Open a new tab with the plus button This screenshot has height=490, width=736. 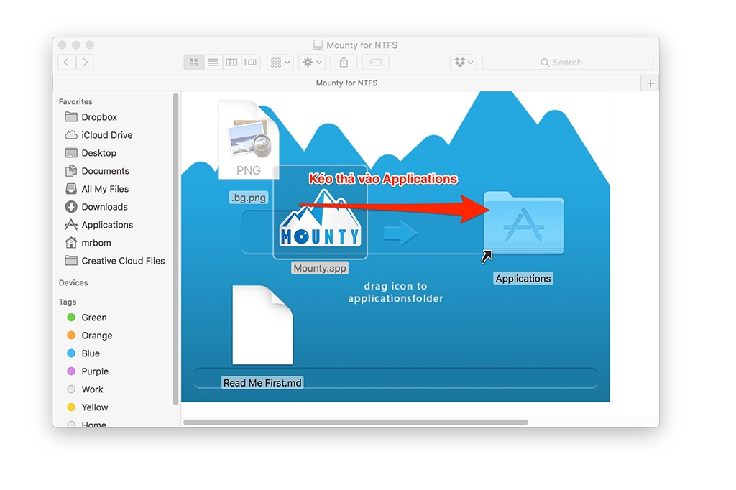point(650,83)
